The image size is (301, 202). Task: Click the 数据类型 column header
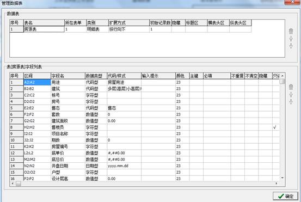coord(96,76)
